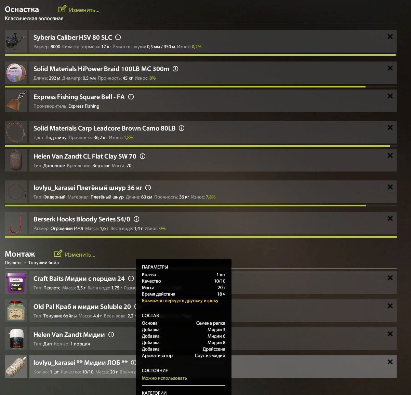The width and height of the screenshot is (411, 395).
Task: Show info for Express Fishing Square Bell
Action: [131, 97]
